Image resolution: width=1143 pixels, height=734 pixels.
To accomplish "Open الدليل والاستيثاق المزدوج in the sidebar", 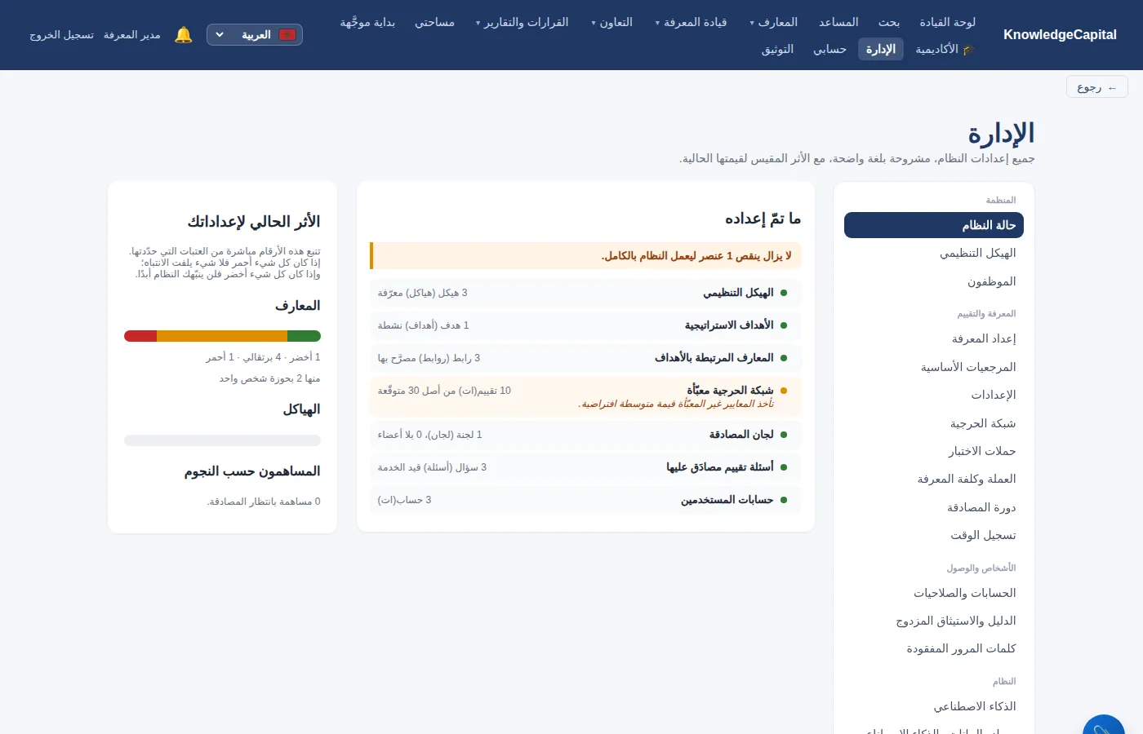I will (x=934, y=621).
